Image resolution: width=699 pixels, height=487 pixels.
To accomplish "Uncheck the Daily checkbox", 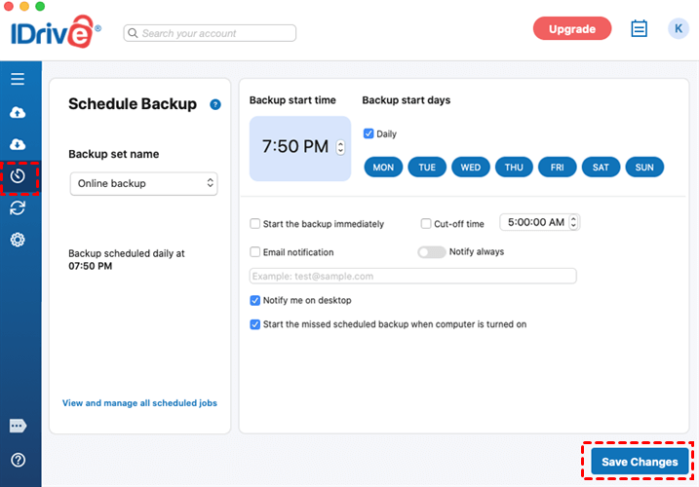I will [369, 133].
